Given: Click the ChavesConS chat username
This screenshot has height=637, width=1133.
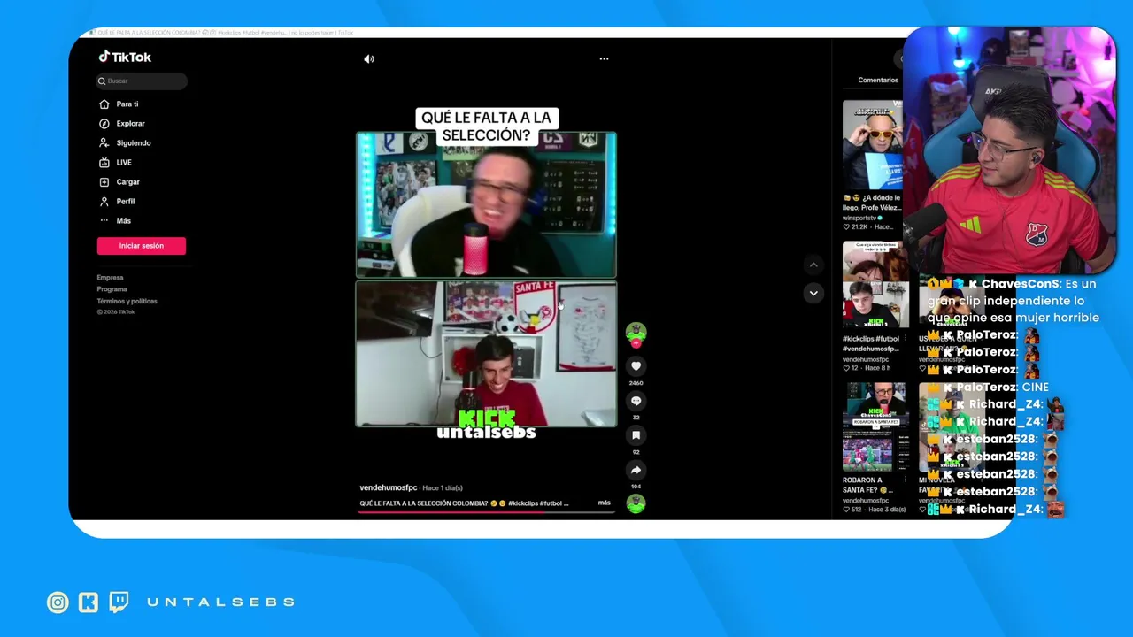Looking at the screenshot, I should pos(1021,284).
